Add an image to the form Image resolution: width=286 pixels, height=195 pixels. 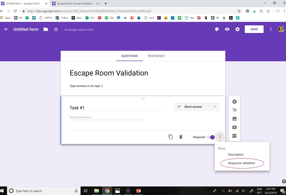pyautogui.click(x=234, y=119)
